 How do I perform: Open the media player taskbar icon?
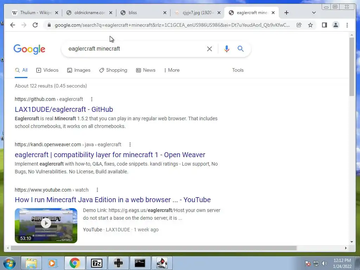coord(53,263)
